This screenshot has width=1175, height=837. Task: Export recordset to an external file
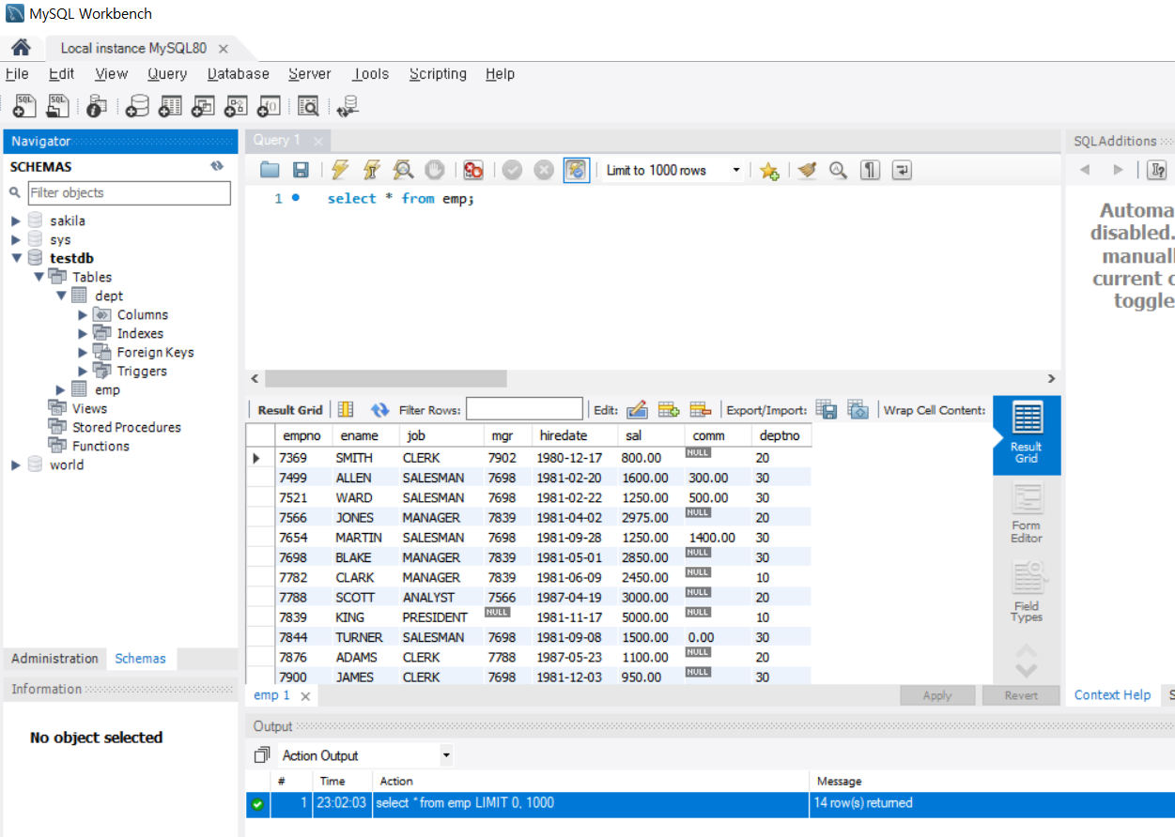click(x=827, y=409)
